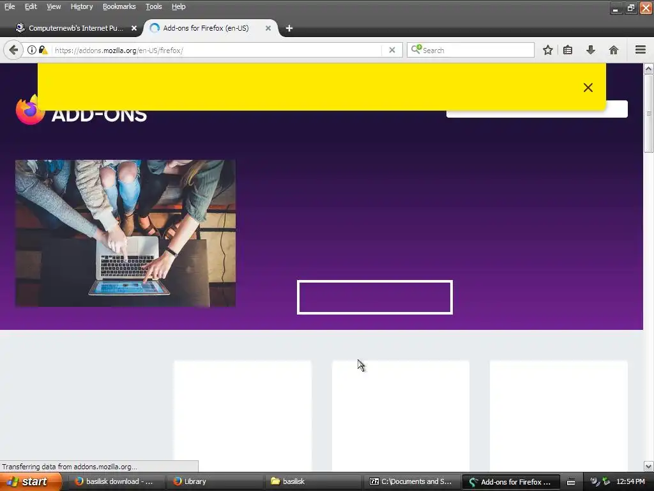Go to home page via house icon
This screenshot has width=654, height=491.
613,50
